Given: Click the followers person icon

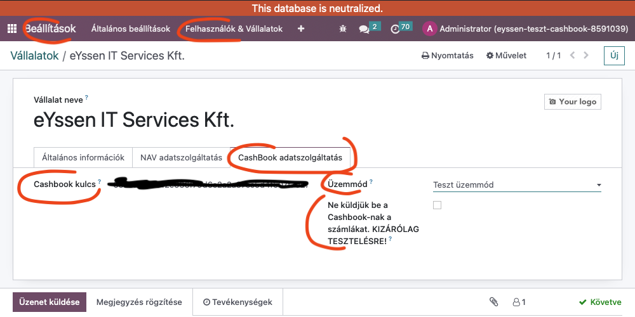Looking at the screenshot, I should pyautogui.click(x=516, y=302).
